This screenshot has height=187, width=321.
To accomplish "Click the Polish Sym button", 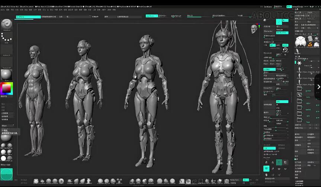I will point(234,180).
